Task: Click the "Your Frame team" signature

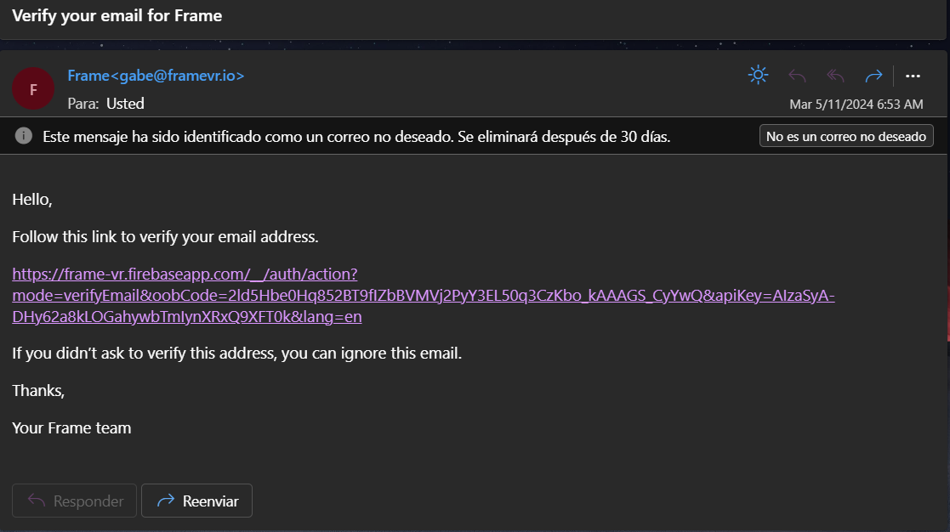Action: (71, 427)
